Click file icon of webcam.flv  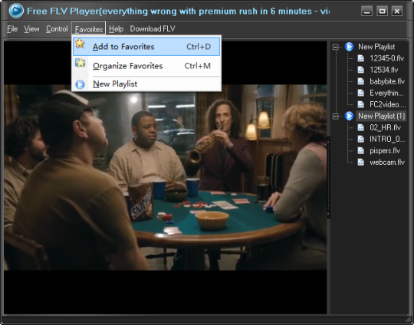360,162
